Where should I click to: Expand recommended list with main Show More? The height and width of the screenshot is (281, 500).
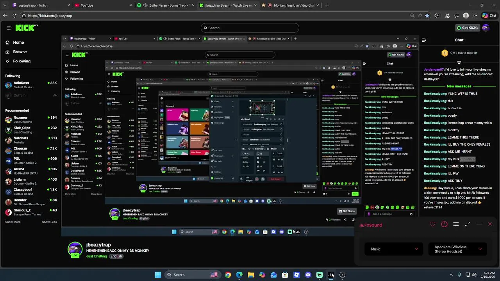12,222
